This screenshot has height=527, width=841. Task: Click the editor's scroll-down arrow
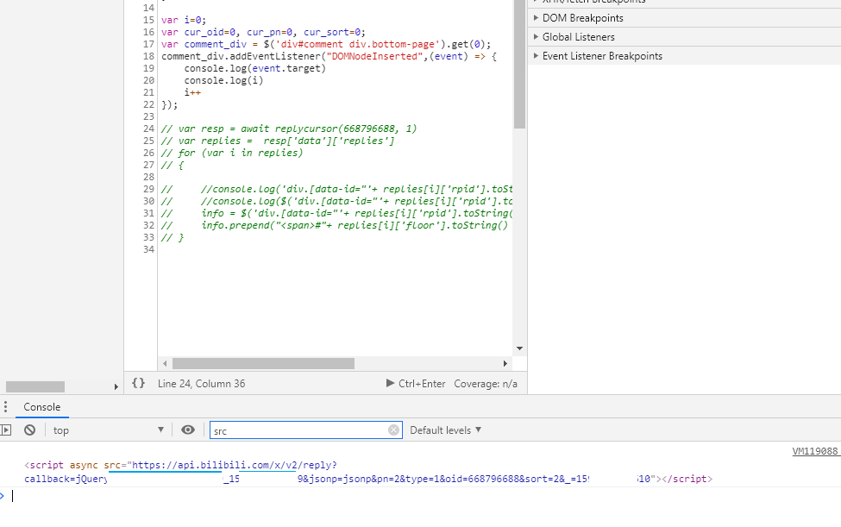point(519,348)
